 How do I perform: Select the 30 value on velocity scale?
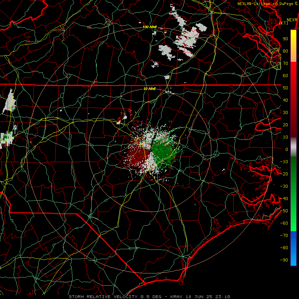(285, 113)
